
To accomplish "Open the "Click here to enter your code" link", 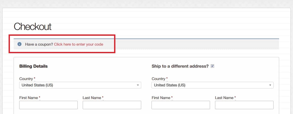I will tap(78, 44).
